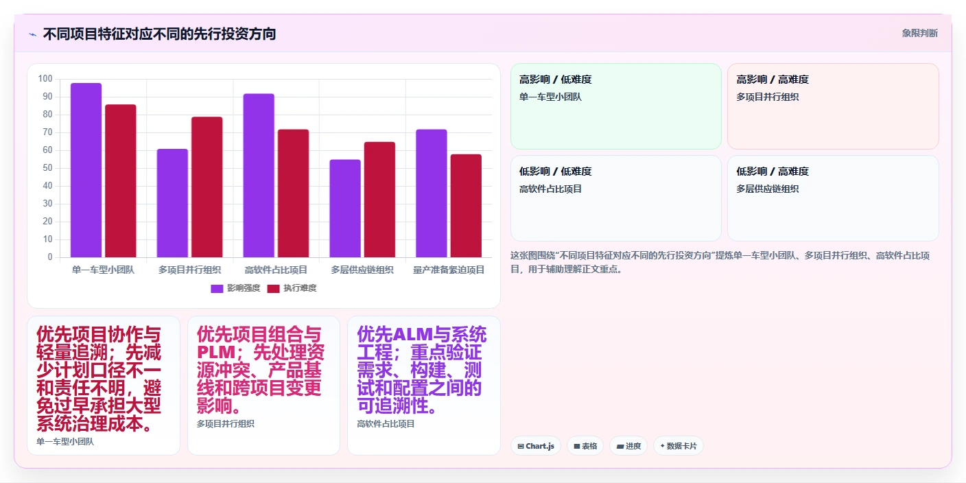
Task: Toggle the 执行难度 legend entry
Action: 292,288
